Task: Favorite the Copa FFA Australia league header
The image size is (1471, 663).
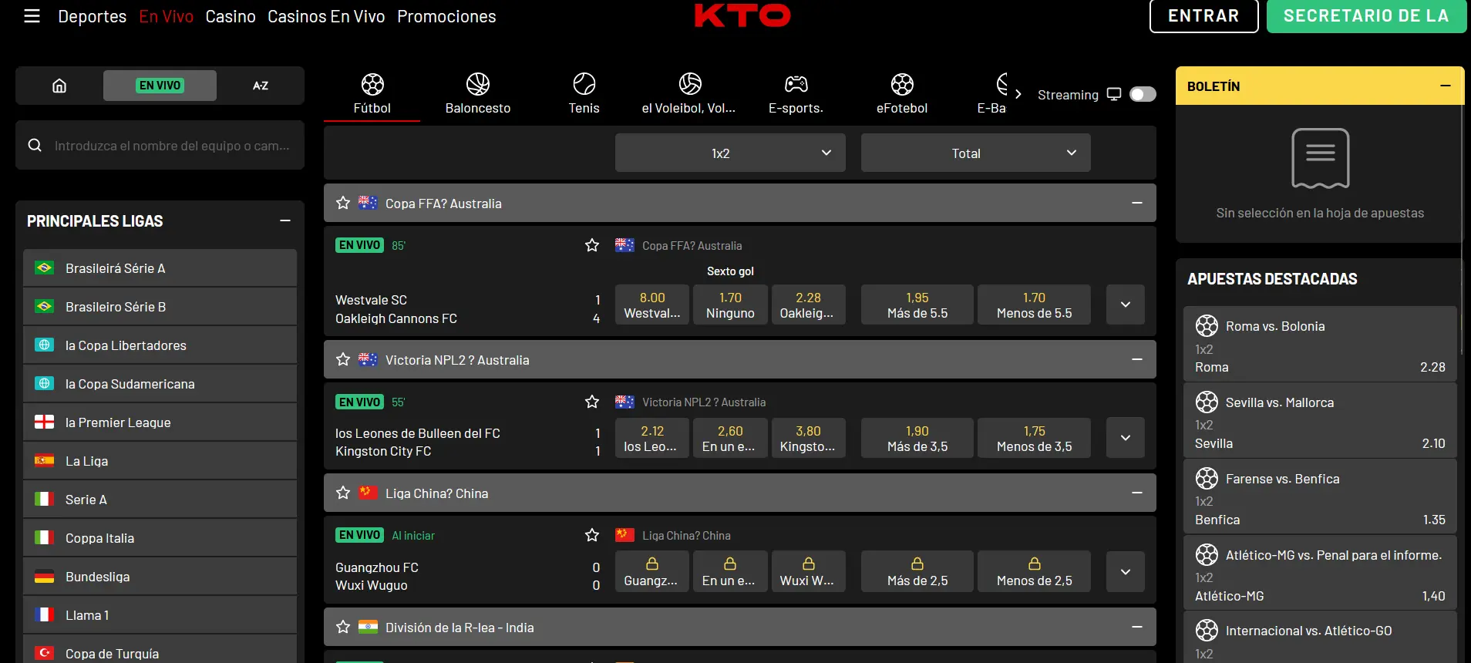Action: click(343, 203)
